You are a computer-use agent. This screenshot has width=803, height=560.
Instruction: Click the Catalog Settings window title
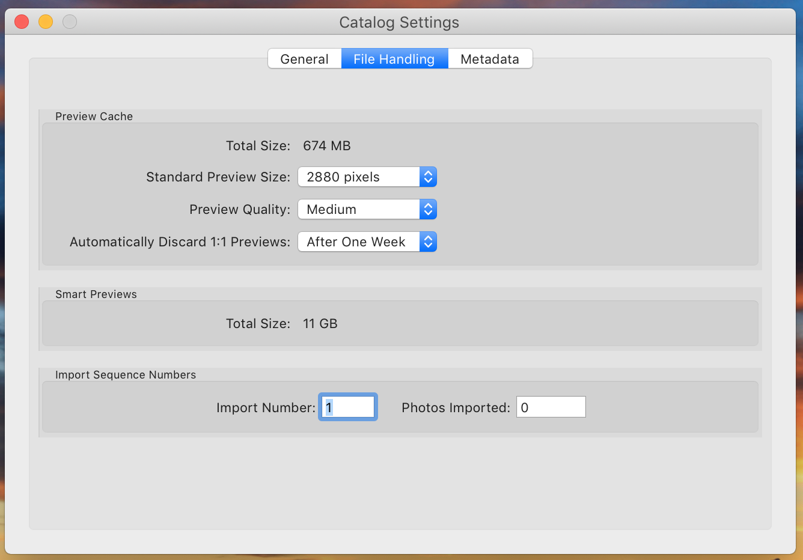pos(399,22)
